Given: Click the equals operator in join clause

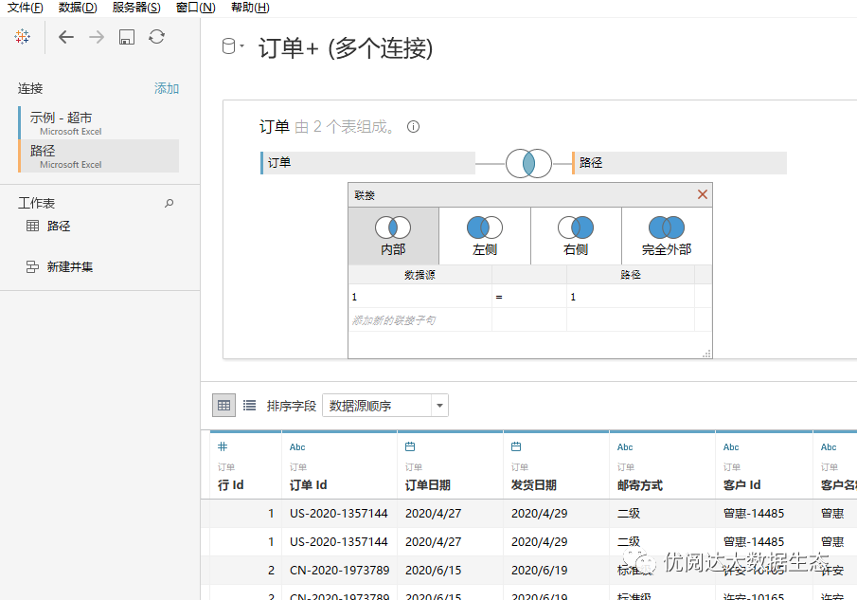Looking at the screenshot, I should 529,297.
